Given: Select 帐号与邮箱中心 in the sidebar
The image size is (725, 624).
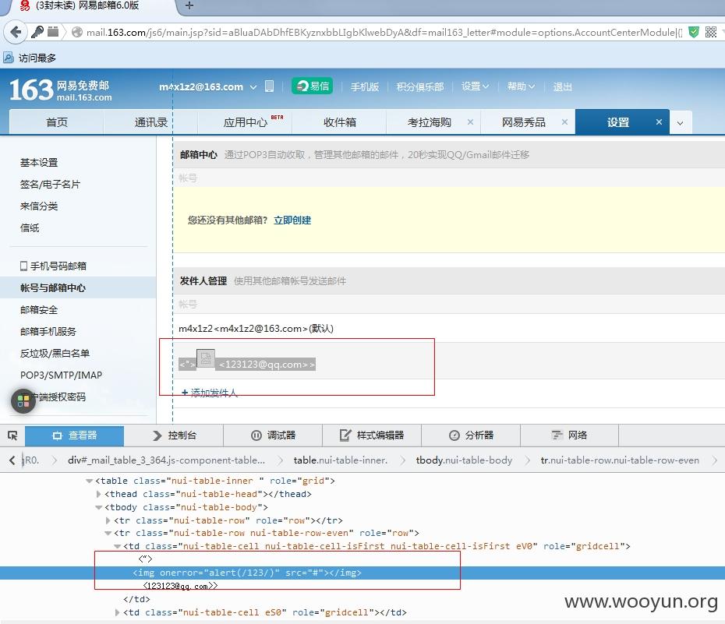Looking at the screenshot, I should (x=53, y=287).
